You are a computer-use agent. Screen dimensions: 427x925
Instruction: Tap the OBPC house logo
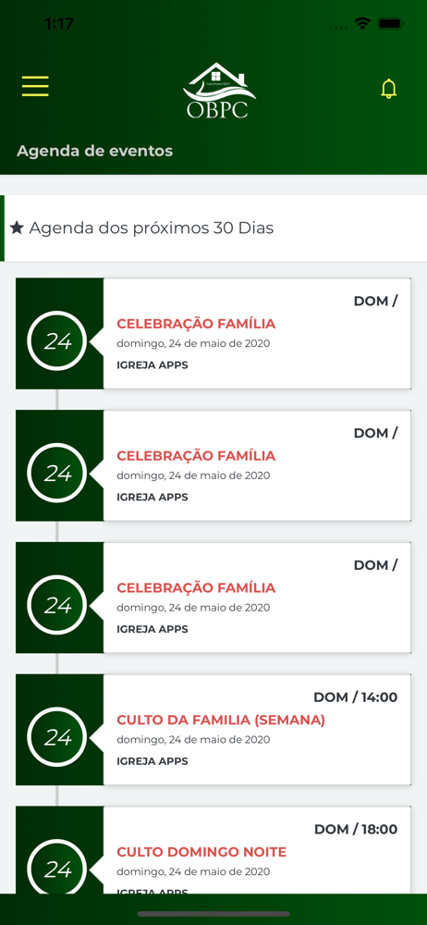click(219, 91)
